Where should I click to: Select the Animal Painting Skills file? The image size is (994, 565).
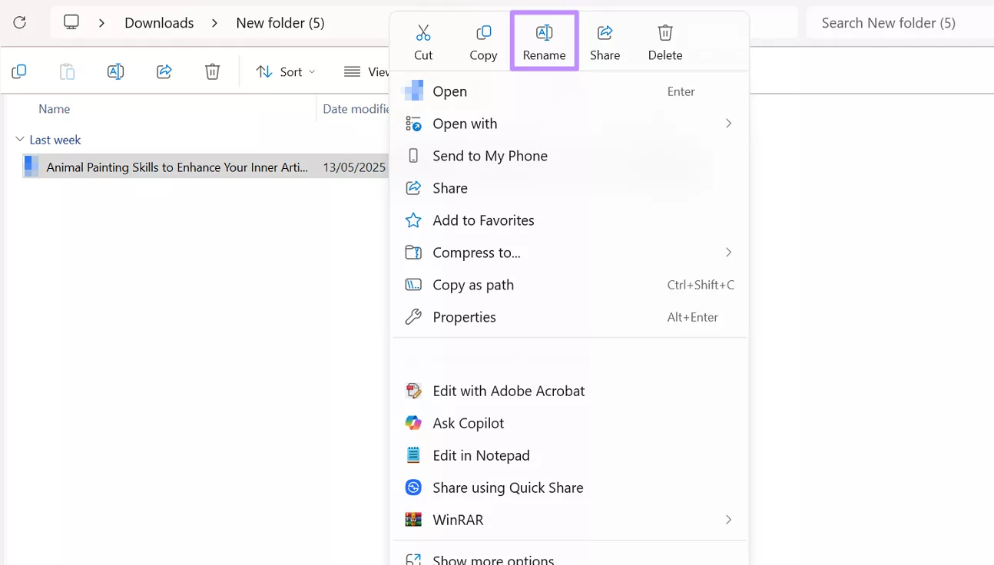click(177, 167)
